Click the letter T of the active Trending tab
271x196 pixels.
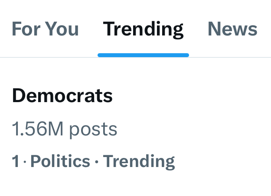(x=109, y=29)
